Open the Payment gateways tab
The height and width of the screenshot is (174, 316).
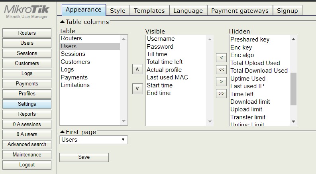(x=240, y=11)
